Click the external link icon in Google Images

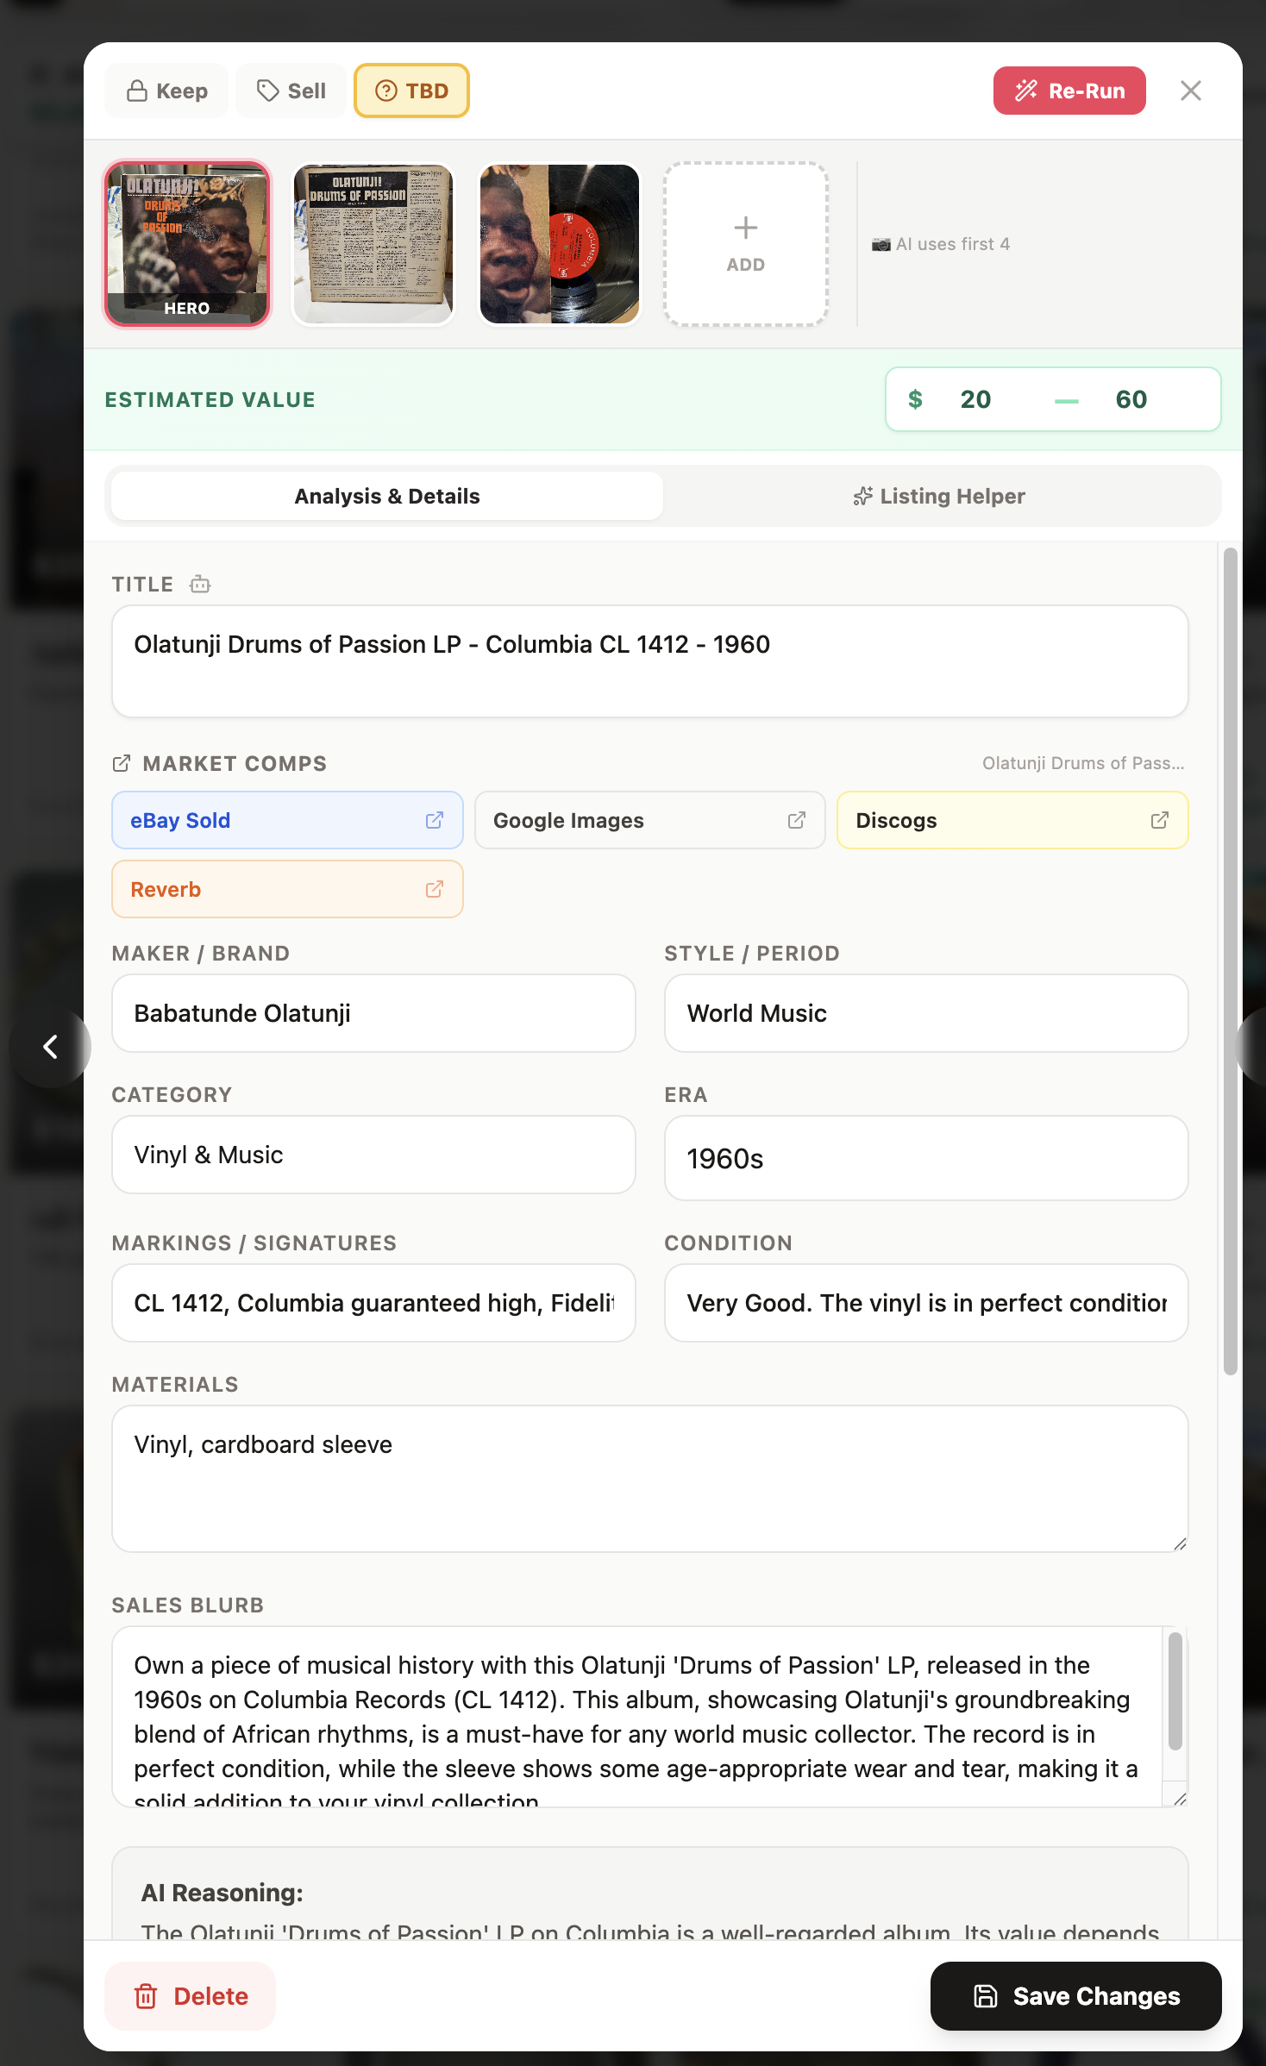(796, 820)
